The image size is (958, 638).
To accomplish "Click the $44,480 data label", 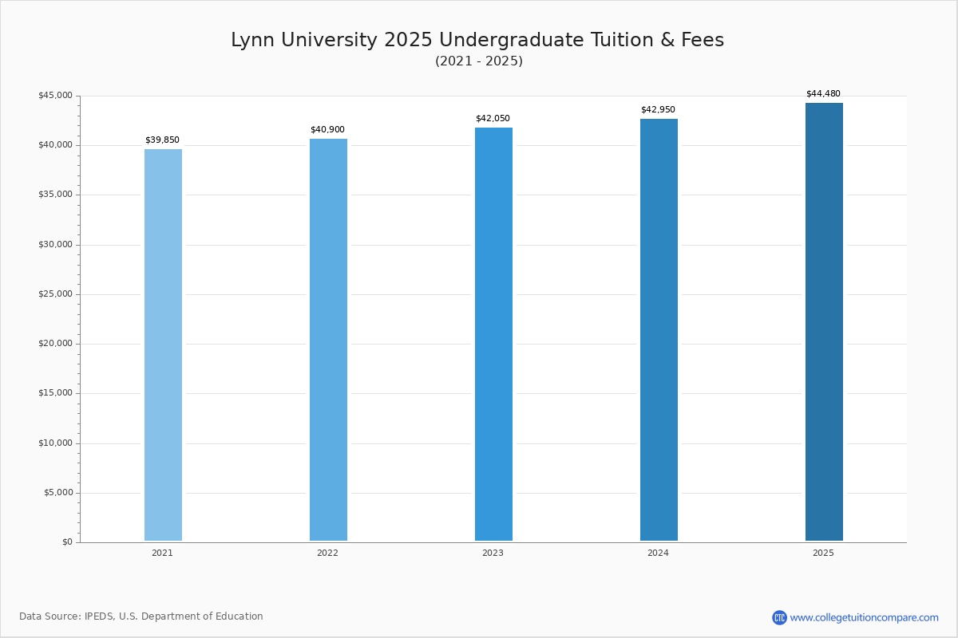I will pyautogui.click(x=823, y=94).
